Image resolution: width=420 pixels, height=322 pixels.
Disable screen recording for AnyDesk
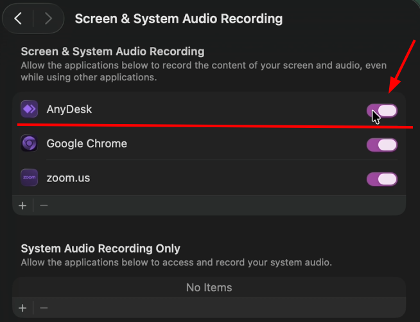tap(382, 111)
